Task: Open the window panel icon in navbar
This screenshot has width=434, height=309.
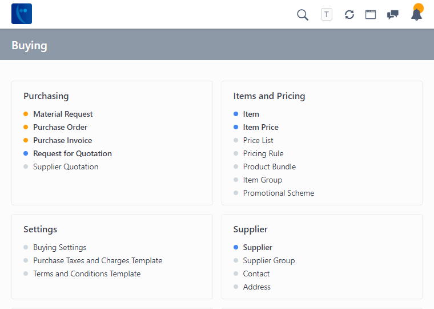Action: tap(371, 15)
